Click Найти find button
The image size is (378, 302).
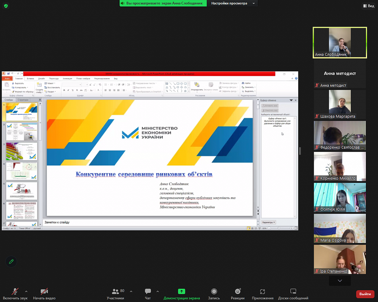[246, 83]
